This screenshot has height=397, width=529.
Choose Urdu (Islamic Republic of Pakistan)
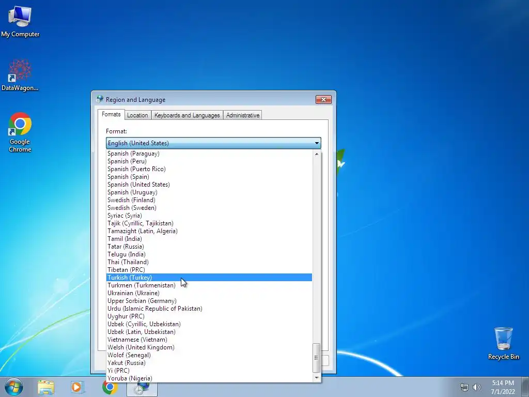209,309
